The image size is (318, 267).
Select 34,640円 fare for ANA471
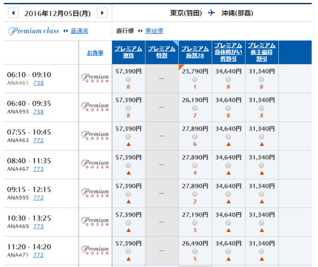click(x=228, y=252)
